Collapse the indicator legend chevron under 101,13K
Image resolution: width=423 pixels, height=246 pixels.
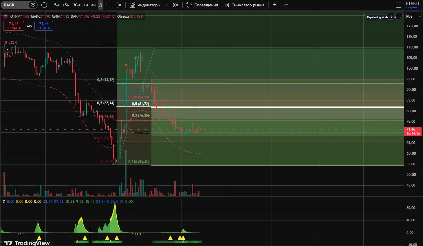[x=8, y=50]
